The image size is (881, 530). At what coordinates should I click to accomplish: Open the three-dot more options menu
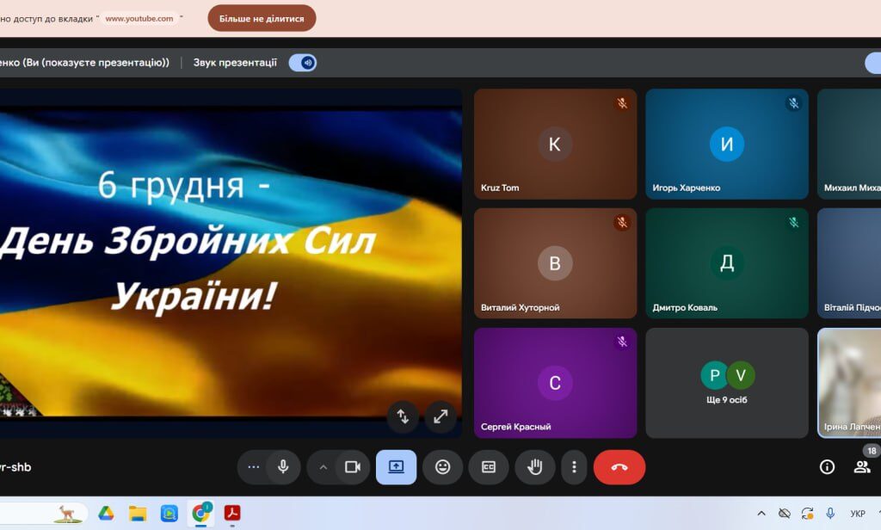pyautogui.click(x=574, y=467)
